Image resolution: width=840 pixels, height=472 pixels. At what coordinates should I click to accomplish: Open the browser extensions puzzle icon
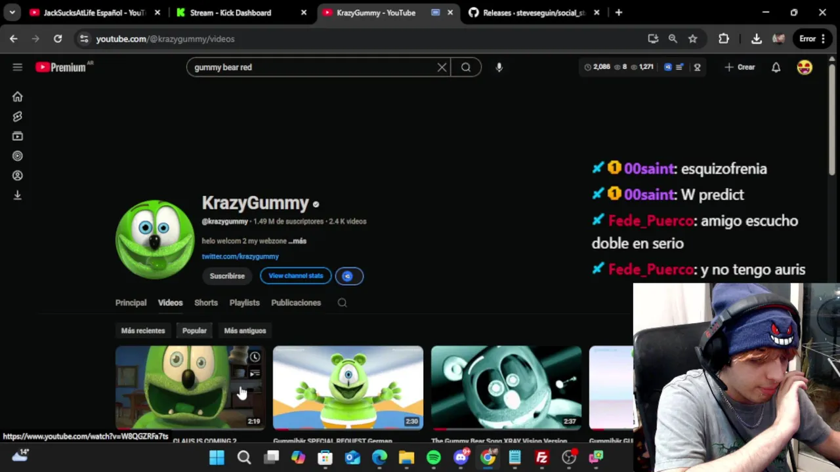pyautogui.click(x=724, y=39)
